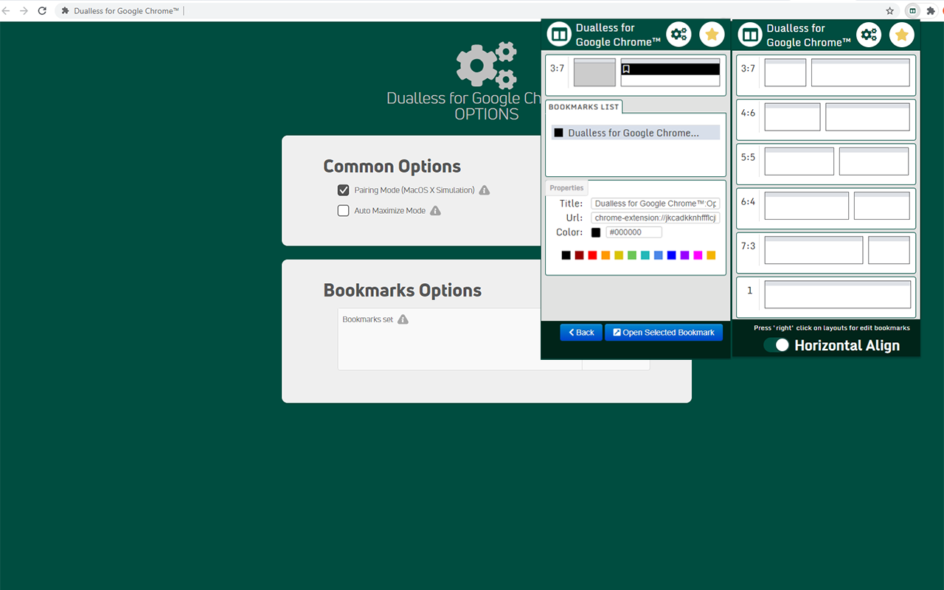Click right window of the 4:6 layout
Image resolution: width=944 pixels, height=590 pixels.
(868, 117)
